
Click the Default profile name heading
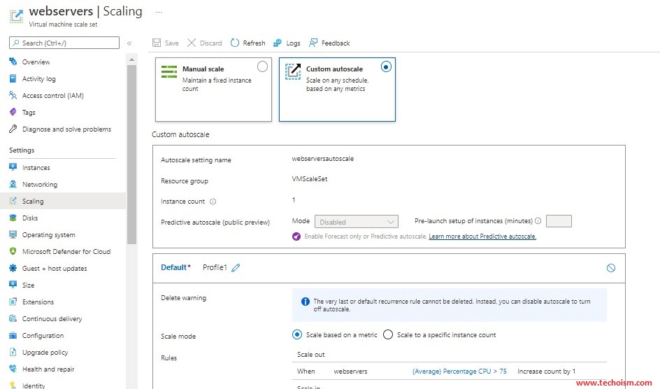coord(175,267)
